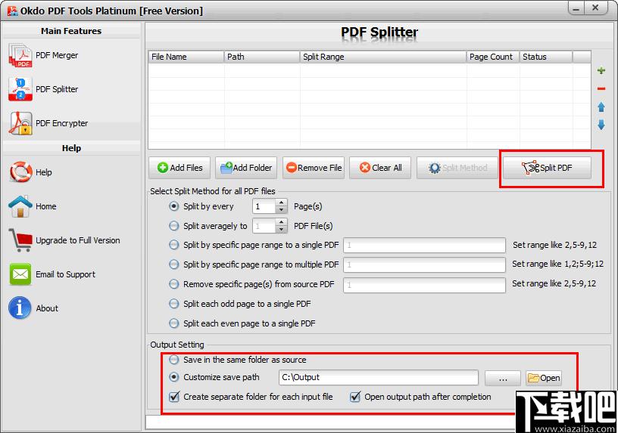Viewport: 618px width, 433px height.
Task: Click the Remove File button
Action: 314,168
